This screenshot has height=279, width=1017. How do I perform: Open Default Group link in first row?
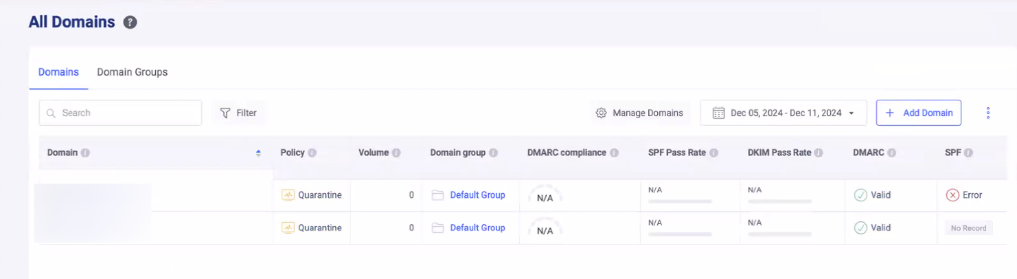[477, 195]
